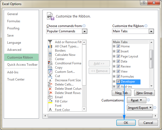
Task: Open the Popular Commands dropdown
Action: [84, 31]
